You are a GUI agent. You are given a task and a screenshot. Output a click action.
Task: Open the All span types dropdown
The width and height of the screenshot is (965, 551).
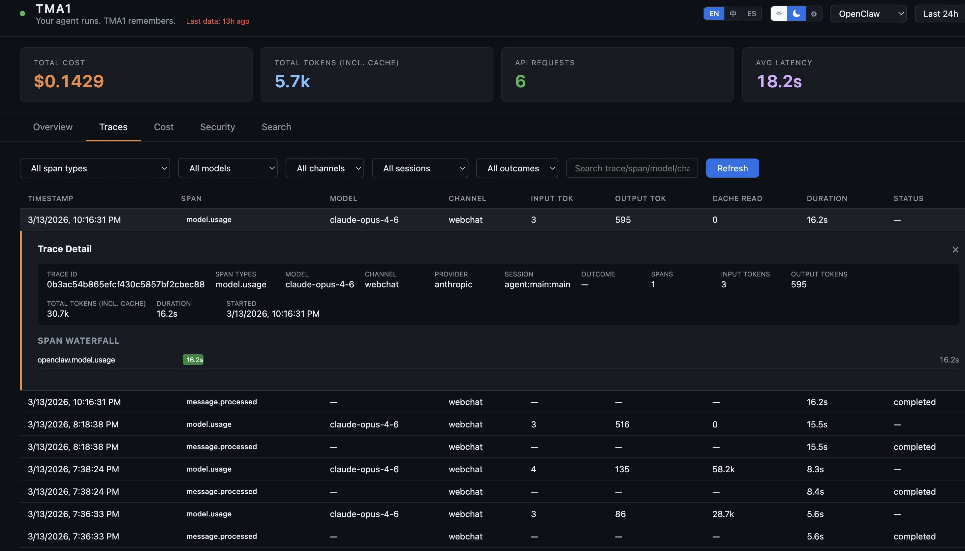point(95,168)
